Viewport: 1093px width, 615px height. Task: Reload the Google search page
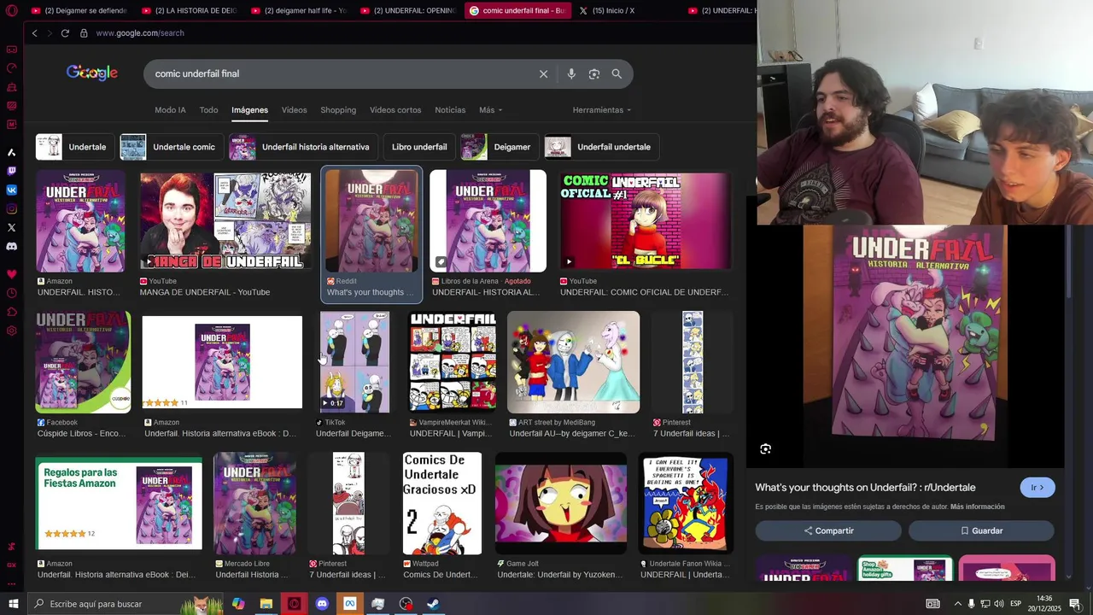pyautogui.click(x=65, y=33)
